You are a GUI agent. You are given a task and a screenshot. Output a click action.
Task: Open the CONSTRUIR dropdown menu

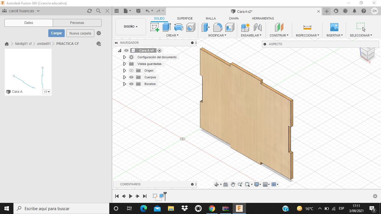tap(279, 35)
